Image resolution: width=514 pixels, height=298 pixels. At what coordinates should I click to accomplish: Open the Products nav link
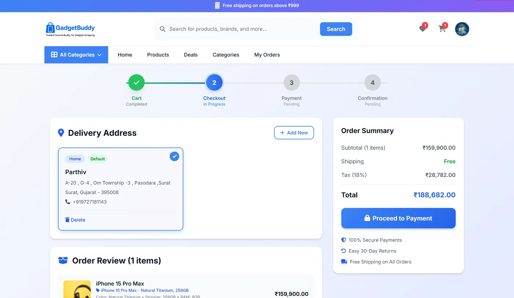pos(158,55)
